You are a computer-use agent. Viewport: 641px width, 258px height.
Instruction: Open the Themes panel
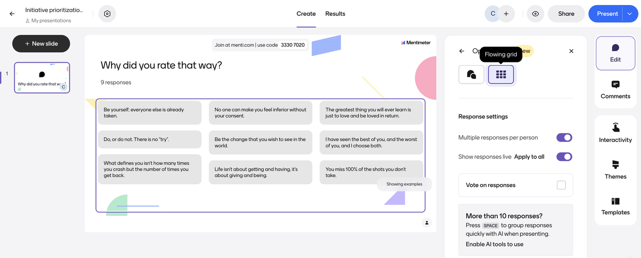pyautogui.click(x=615, y=170)
